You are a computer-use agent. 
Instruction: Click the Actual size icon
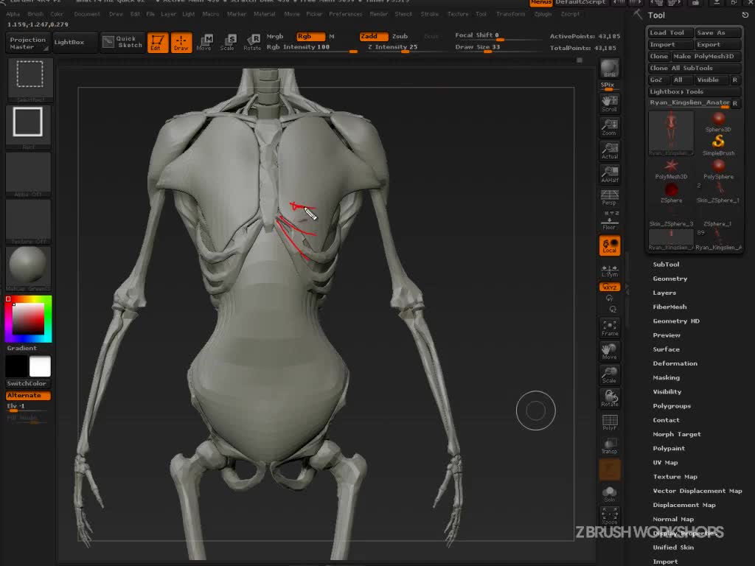(x=609, y=150)
